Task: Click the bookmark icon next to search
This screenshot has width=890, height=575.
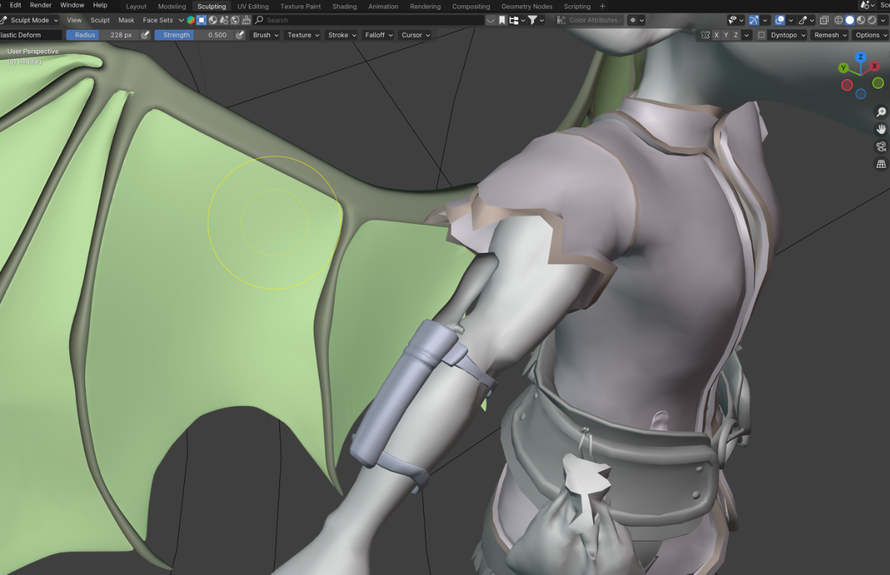Action: 502,20
